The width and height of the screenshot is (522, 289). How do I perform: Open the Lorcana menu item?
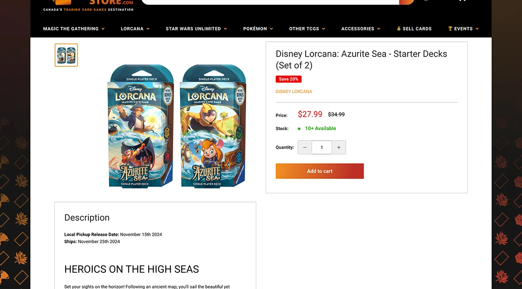point(132,28)
